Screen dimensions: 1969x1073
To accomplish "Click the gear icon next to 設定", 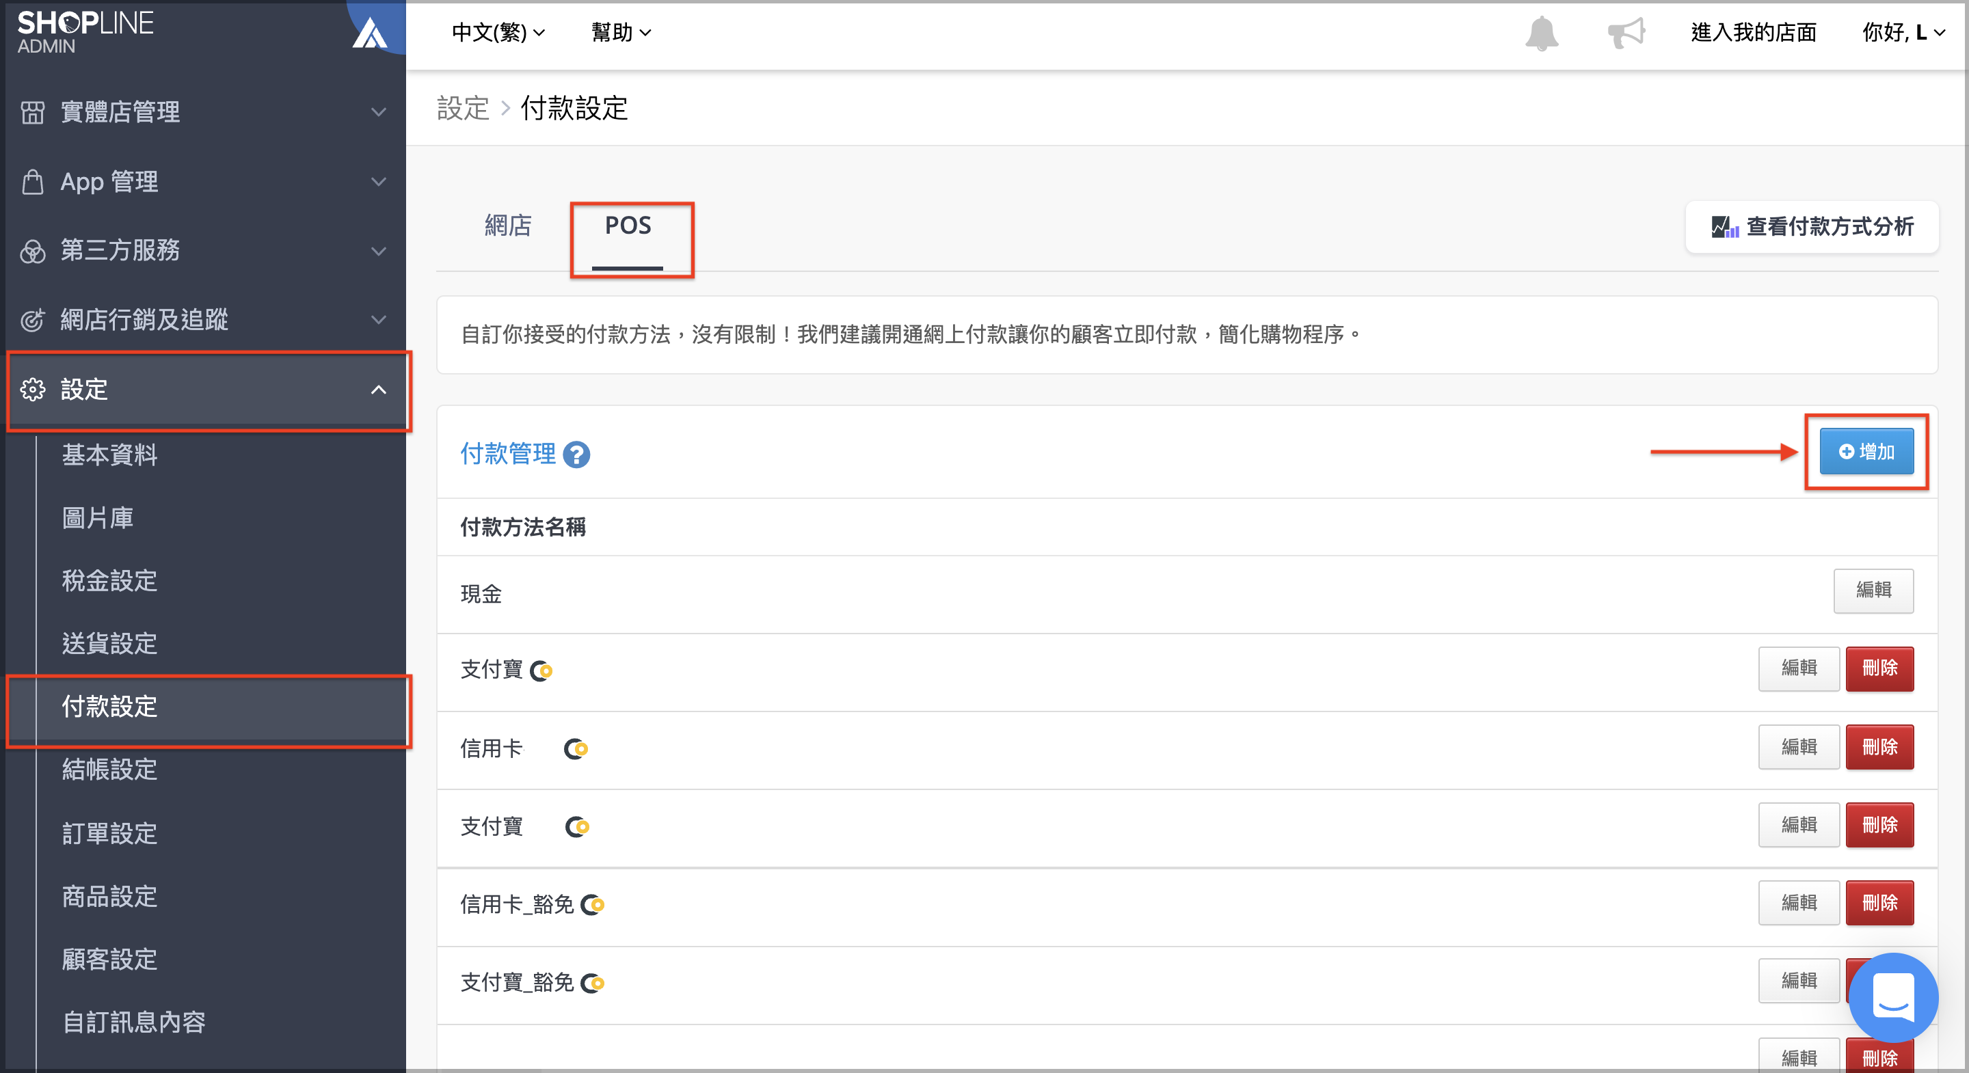I will [32, 390].
